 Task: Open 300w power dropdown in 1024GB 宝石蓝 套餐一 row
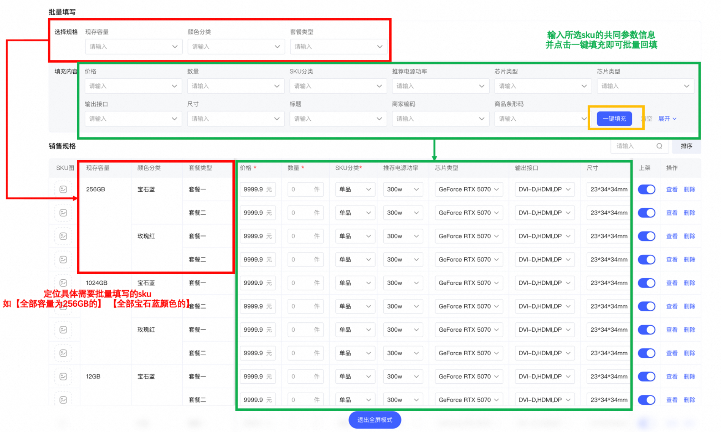[403, 283]
